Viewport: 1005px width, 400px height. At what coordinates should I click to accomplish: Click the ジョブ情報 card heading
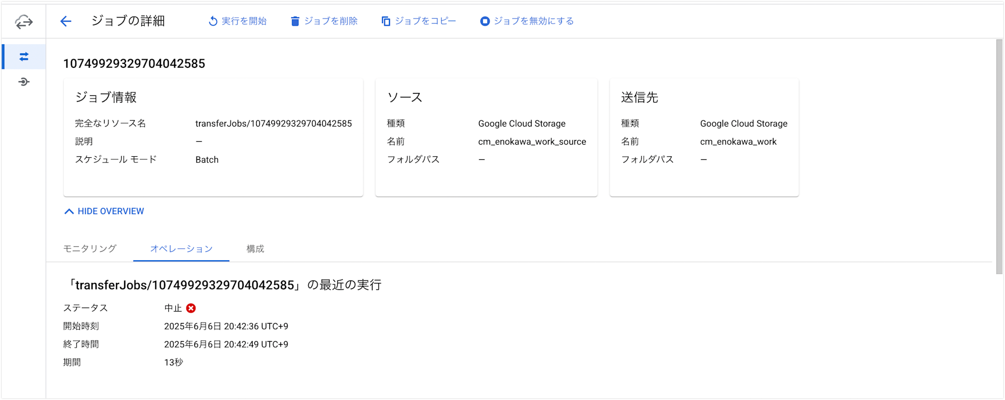pyautogui.click(x=106, y=97)
